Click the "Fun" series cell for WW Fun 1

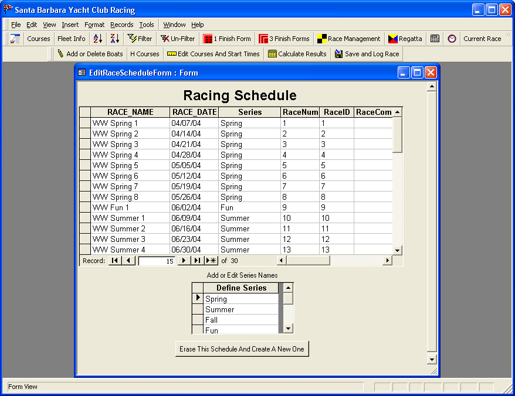click(250, 208)
